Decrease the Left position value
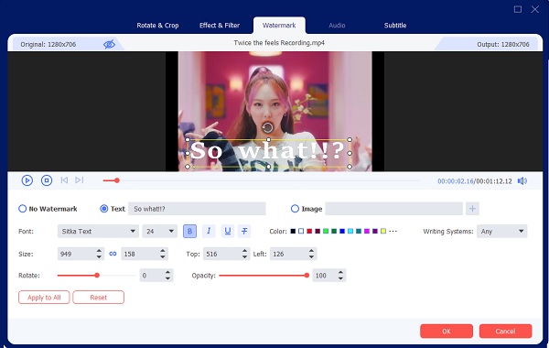Image resolution: width=549 pixels, height=348 pixels. [x=311, y=257]
